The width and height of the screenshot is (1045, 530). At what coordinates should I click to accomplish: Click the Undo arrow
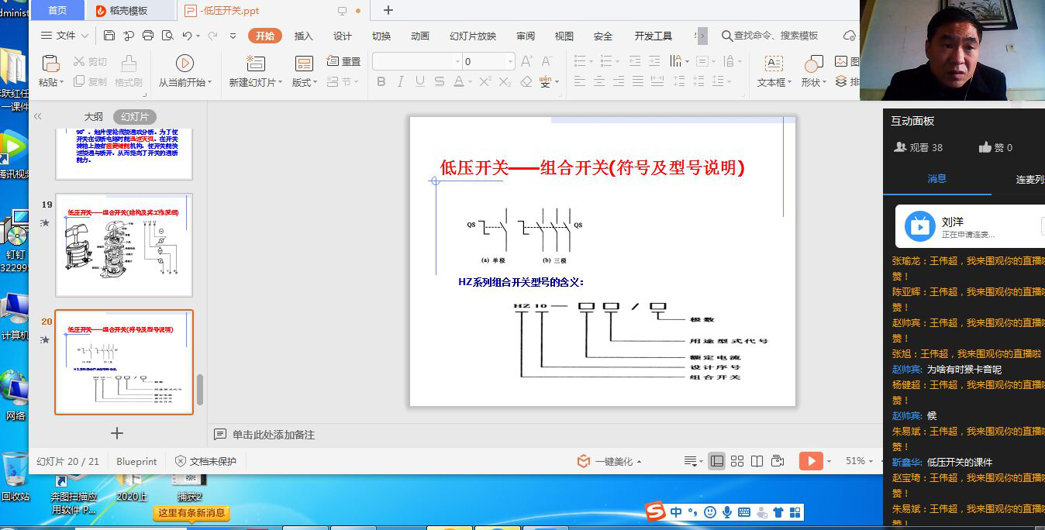click(187, 36)
